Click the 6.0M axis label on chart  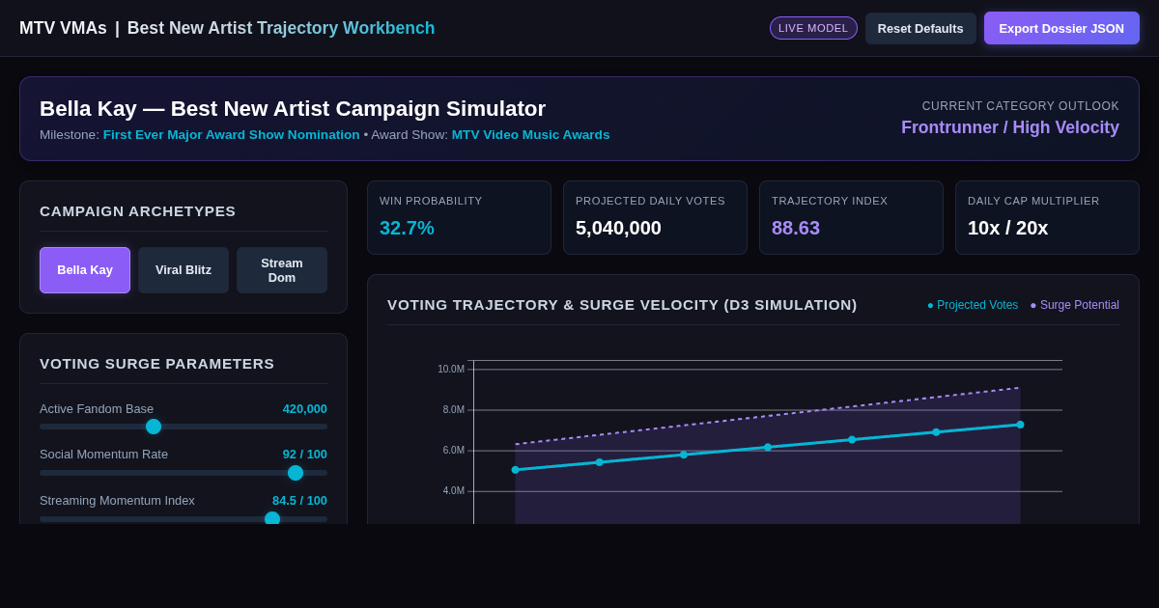(x=454, y=451)
